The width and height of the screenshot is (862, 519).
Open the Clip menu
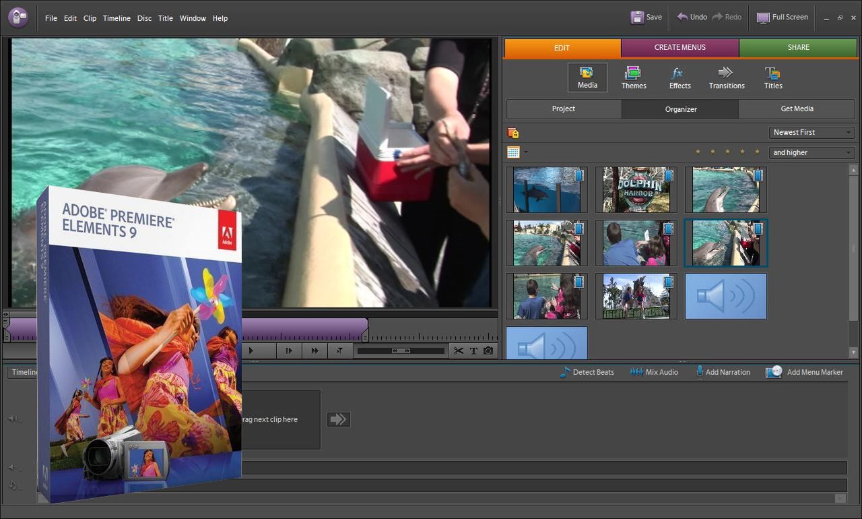pos(90,18)
